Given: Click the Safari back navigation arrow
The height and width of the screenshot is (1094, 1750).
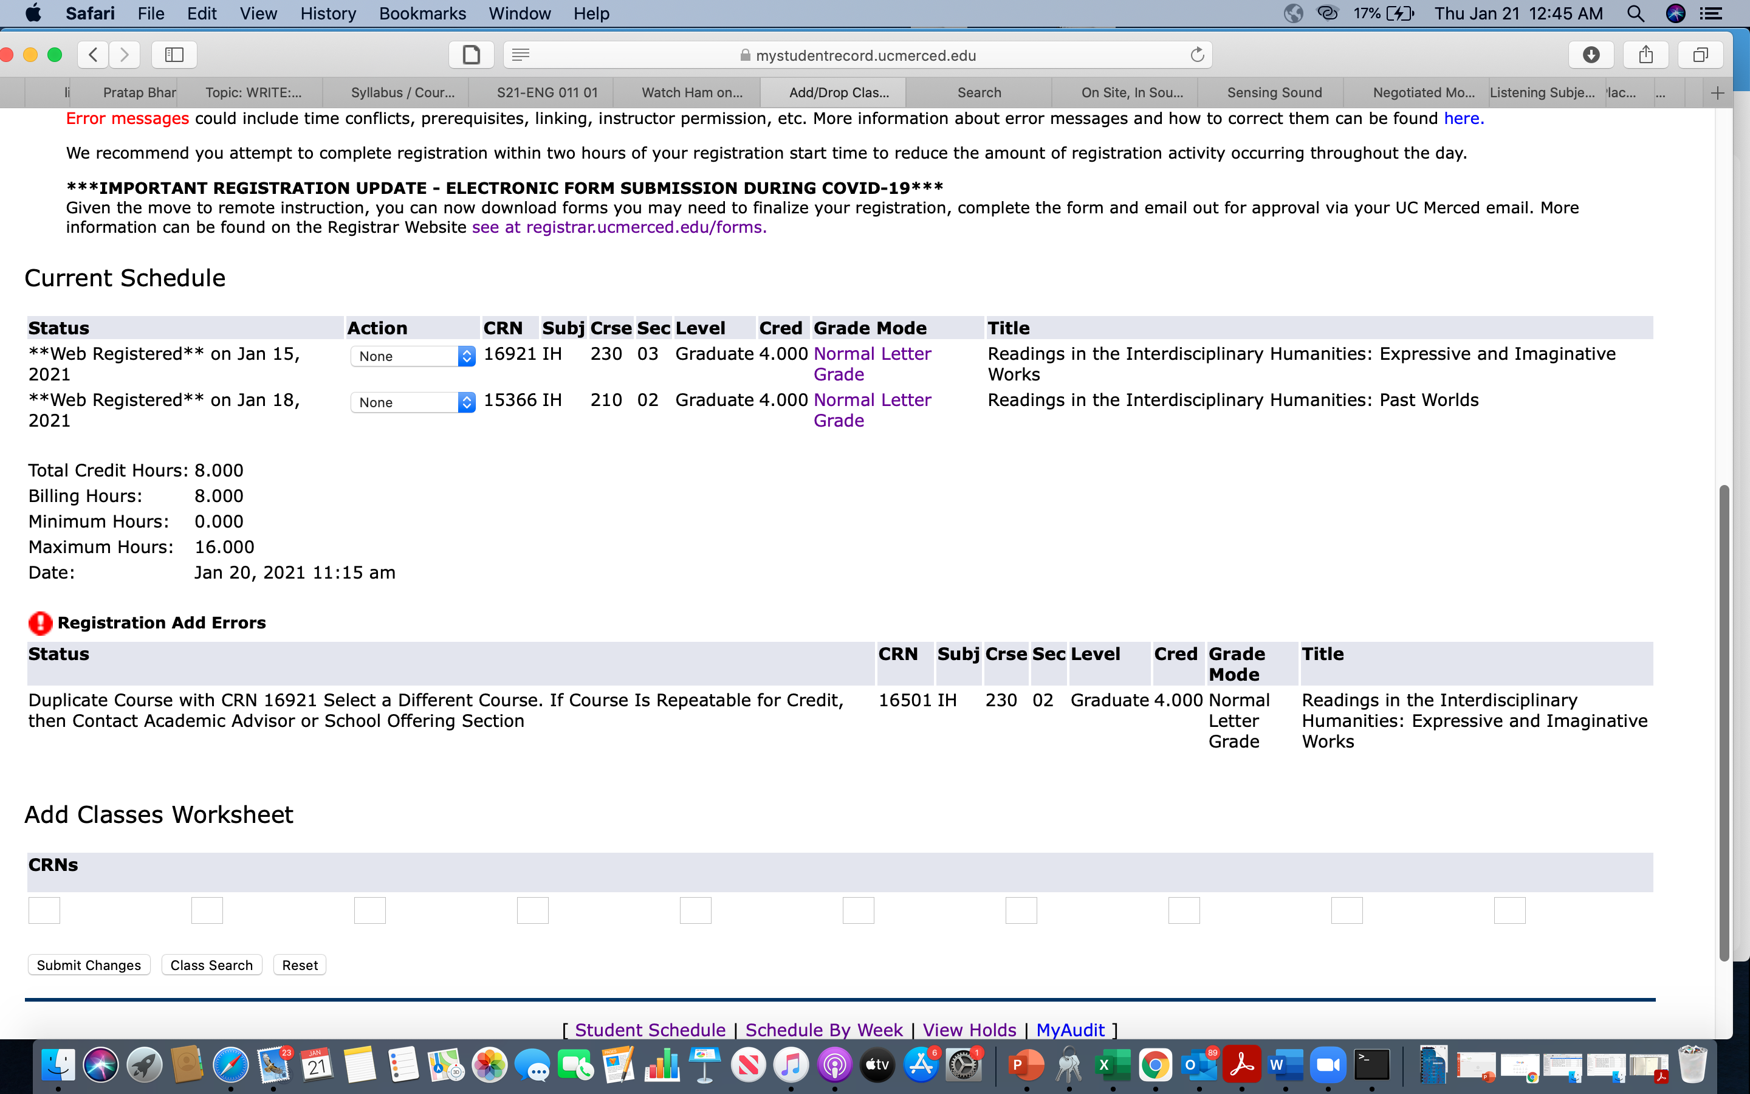Looking at the screenshot, I should click(94, 55).
